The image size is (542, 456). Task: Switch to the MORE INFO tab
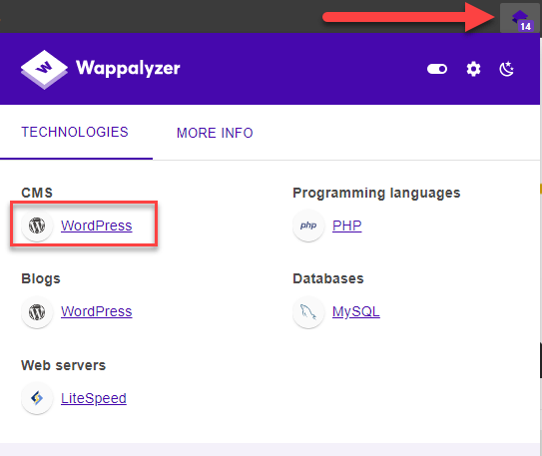[215, 133]
